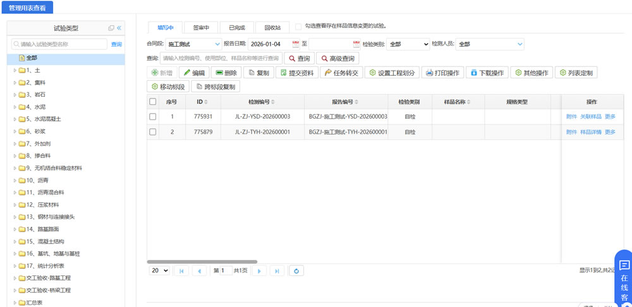Image resolution: width=632 pixels, height=307 pixels.
Task: Open the 合同段 dropdown
Action: point(193,44)
